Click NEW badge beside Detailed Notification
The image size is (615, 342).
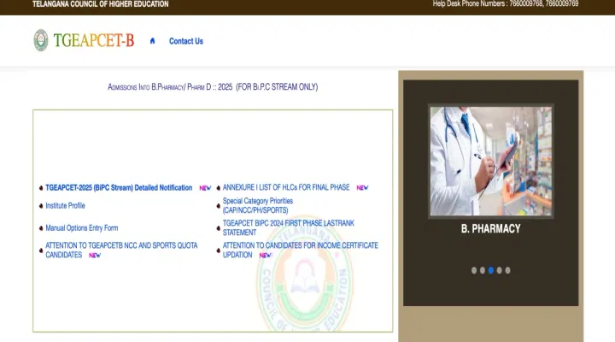(x=205, y=188)
